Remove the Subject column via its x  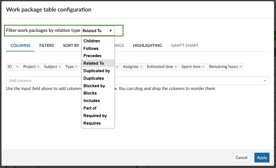click(59, 67)
